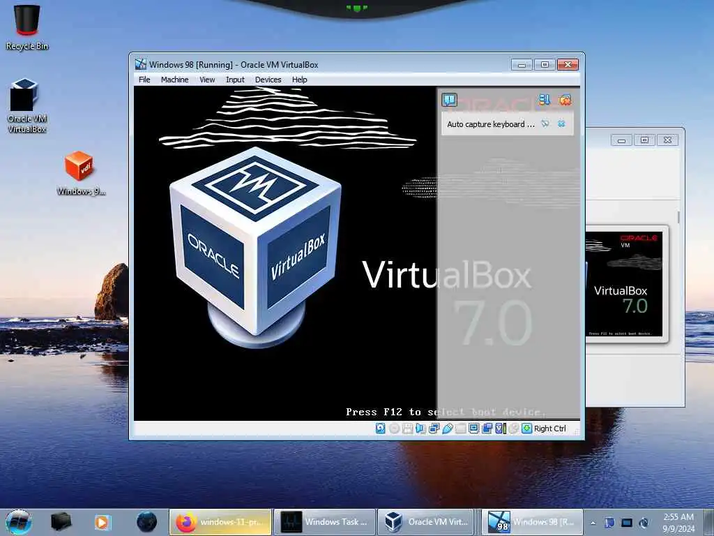This screenshot has height=536, width=714.
Task: Click the forbid icon on Auto capture notification
Action: point(545,124)
